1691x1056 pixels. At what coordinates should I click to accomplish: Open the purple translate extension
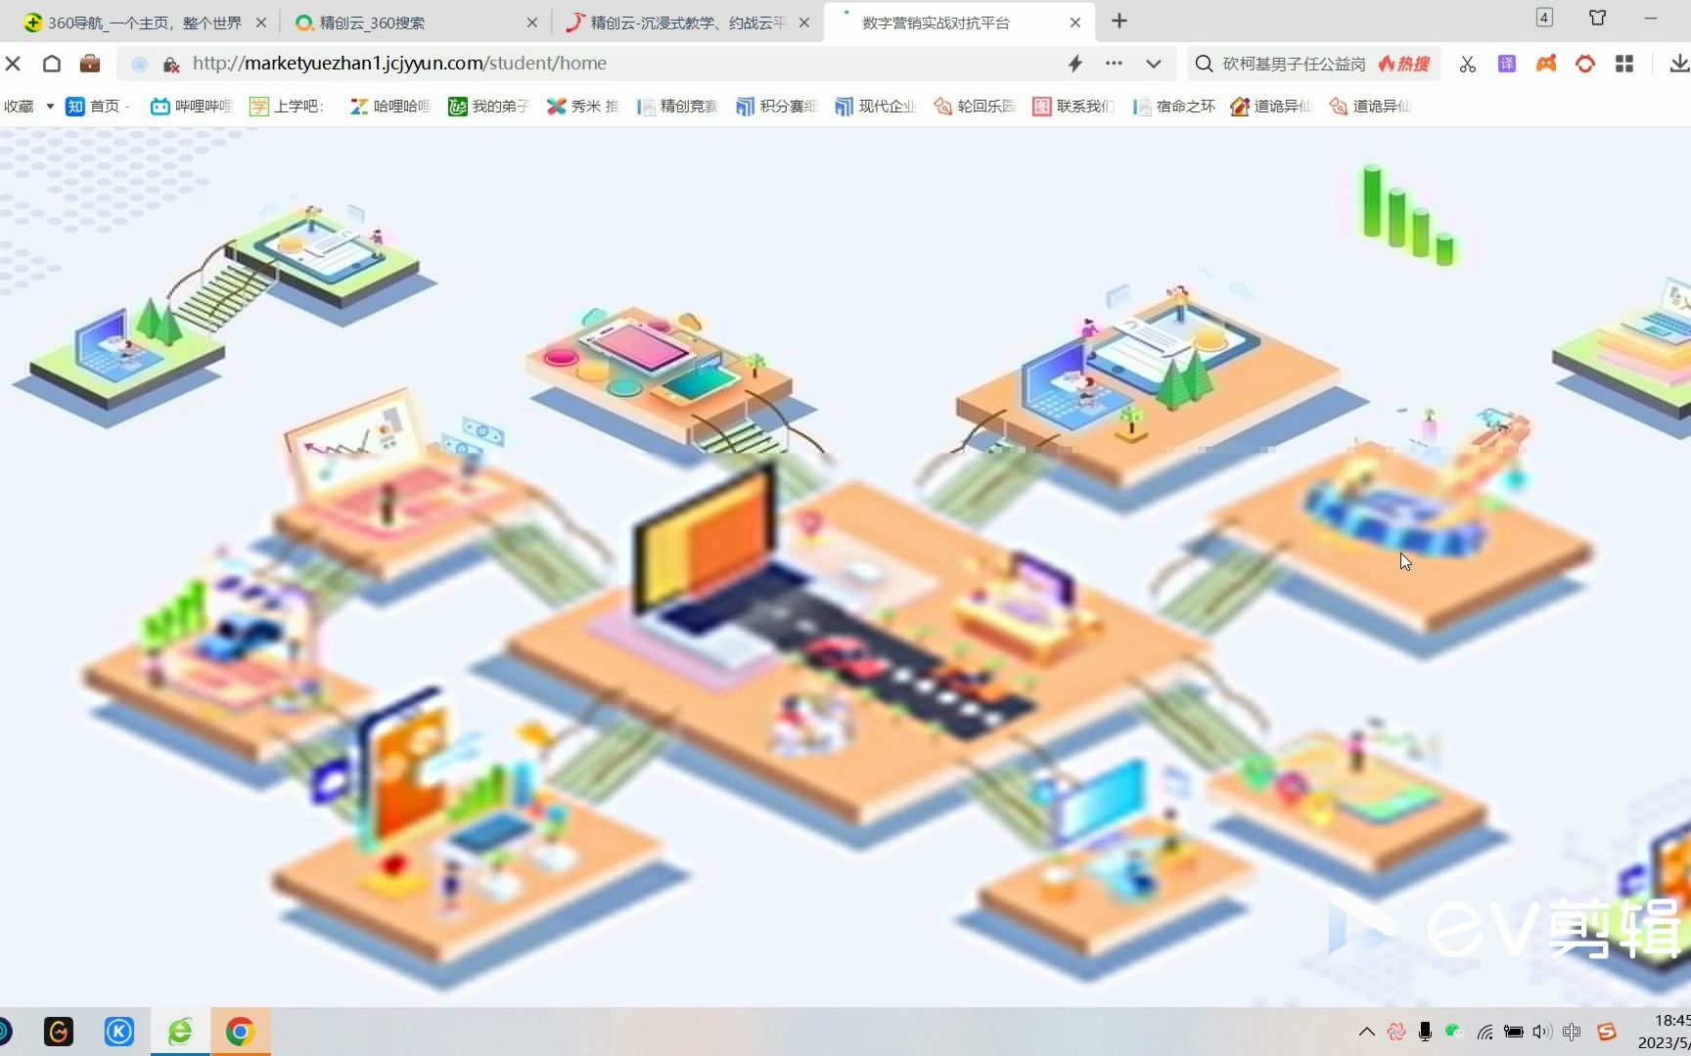(x=1507, y=64)
